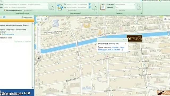Image resolution: width=170 pixels, height=96 pixels.
Task: Switch the map to 3D view
Action: click(46, 19)
